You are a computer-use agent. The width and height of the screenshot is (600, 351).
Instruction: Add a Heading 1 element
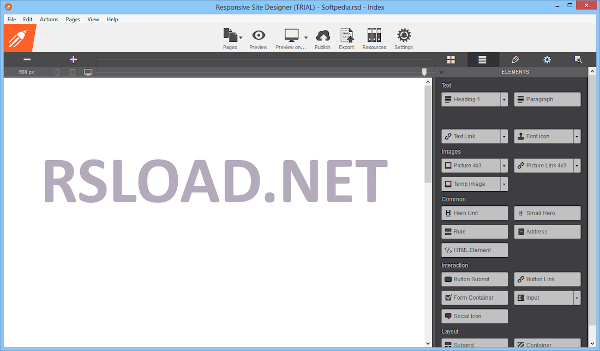(x=471, y=99)
